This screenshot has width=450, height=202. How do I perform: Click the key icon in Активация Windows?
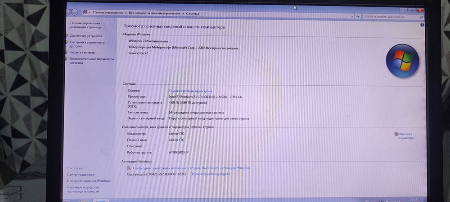[x=129, y=168]
